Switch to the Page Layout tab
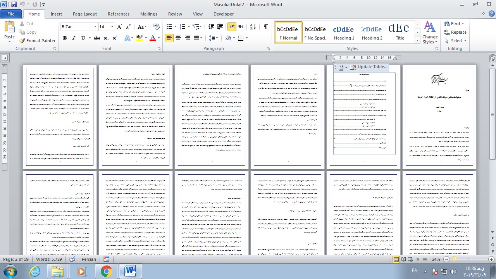Screen dimensions: 496x279 click(84, 14)
